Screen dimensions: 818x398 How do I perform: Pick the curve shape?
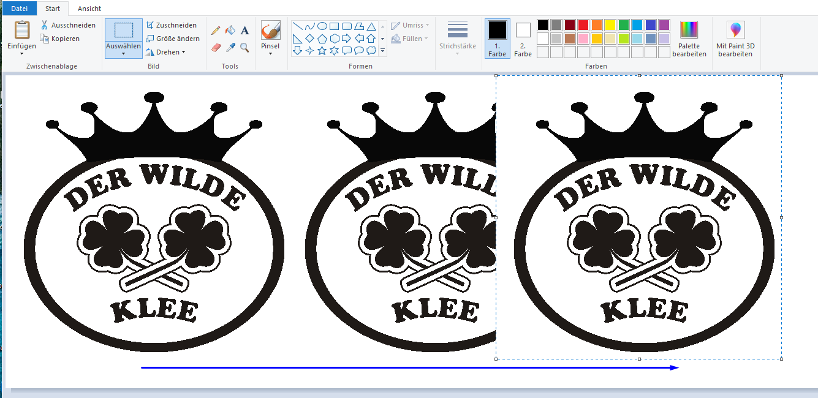click(310, 26)
